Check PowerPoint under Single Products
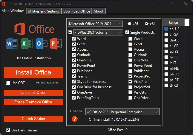The height and width of the screenshot is (135, 193). 131,66
